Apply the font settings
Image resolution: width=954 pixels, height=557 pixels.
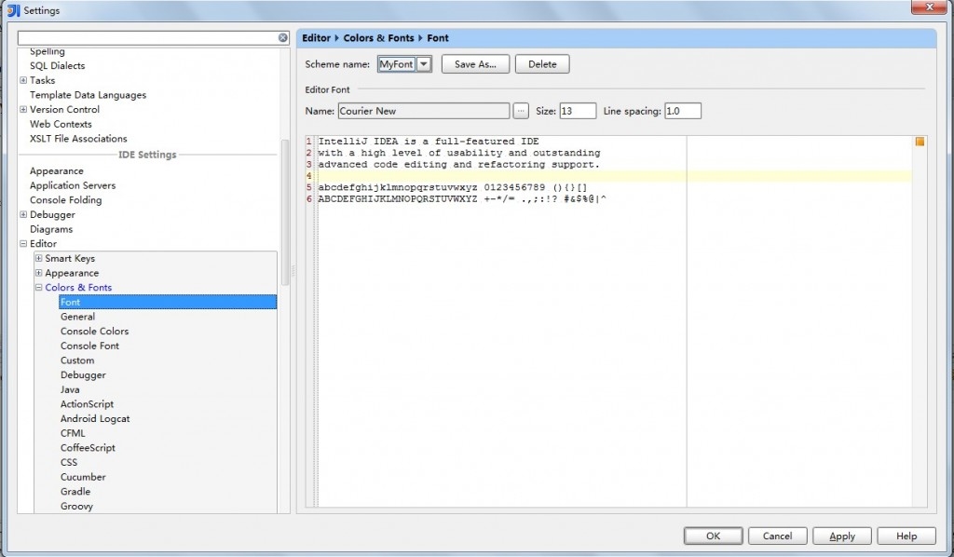(x=842, y=536)
